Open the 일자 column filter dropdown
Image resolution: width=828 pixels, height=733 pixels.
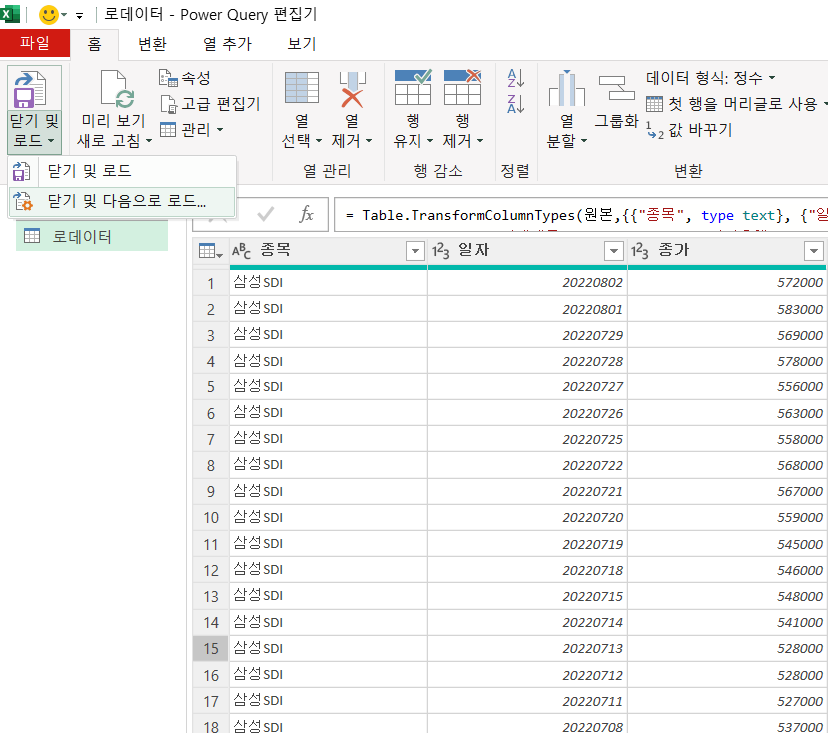pos(614,251)
